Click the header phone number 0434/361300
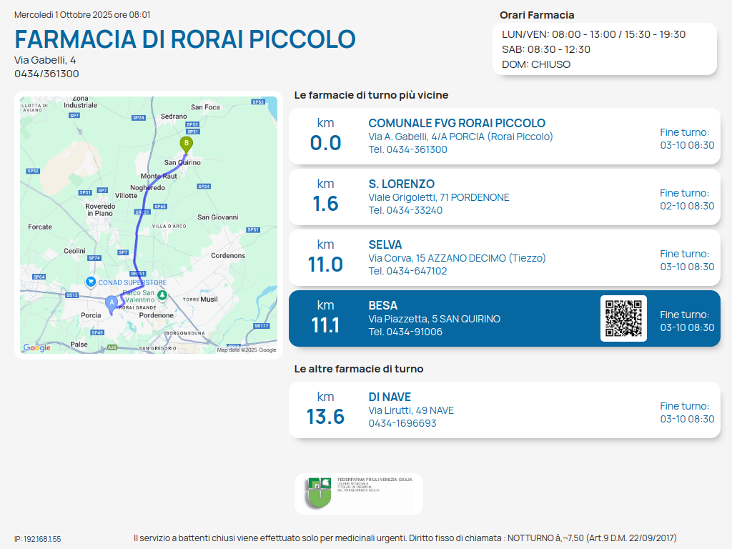732x549 pixels. tap(46, 74)
